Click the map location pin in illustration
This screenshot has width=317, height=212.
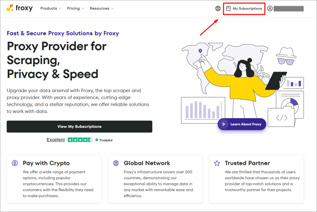click(x=200, y=51)
